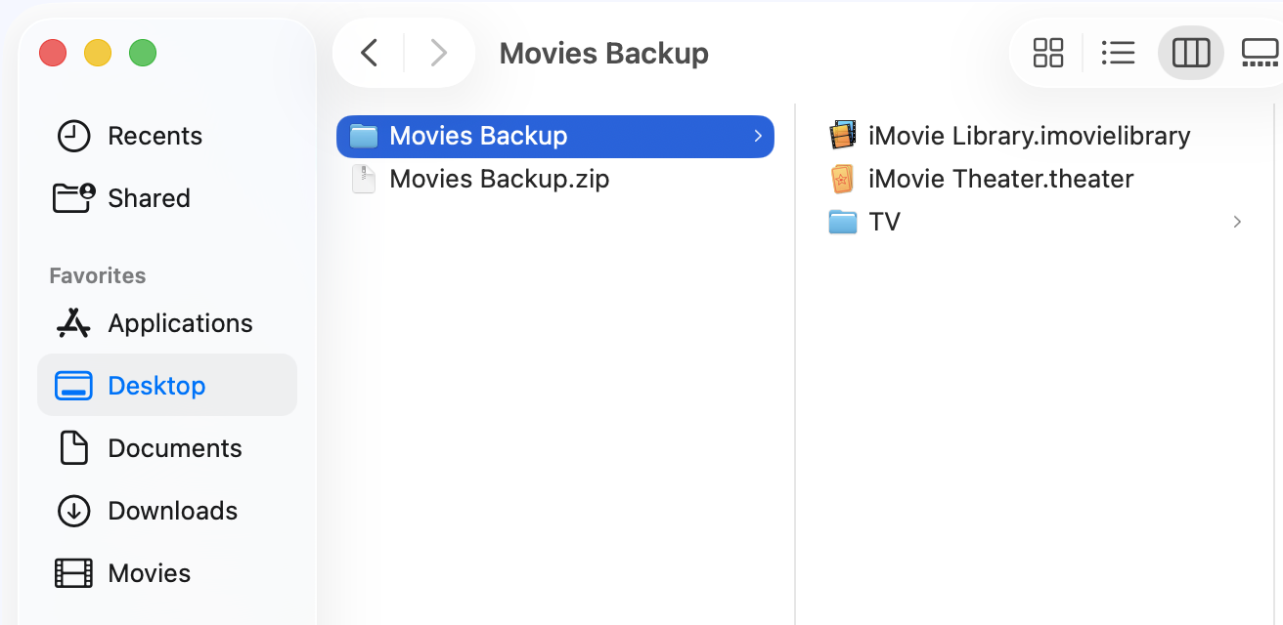Switch to gallery view
Image resolution: width=1283 pixels, height=625 pixels.
click(x=1260, y=53)
